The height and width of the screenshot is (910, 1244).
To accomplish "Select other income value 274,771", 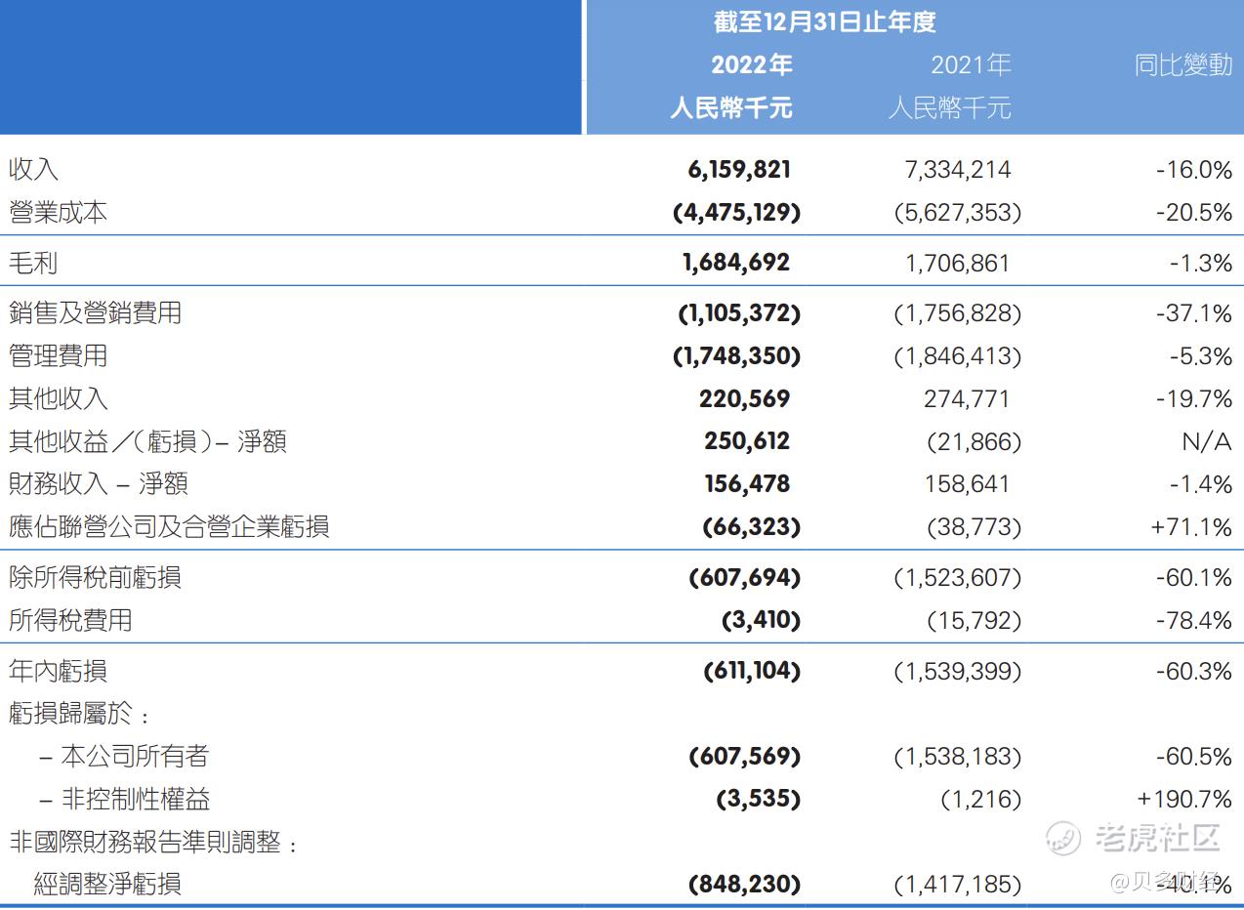I will tap(965, 399).
